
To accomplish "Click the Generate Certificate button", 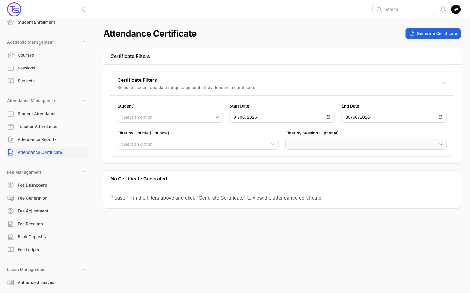I will tap(433, 33).
